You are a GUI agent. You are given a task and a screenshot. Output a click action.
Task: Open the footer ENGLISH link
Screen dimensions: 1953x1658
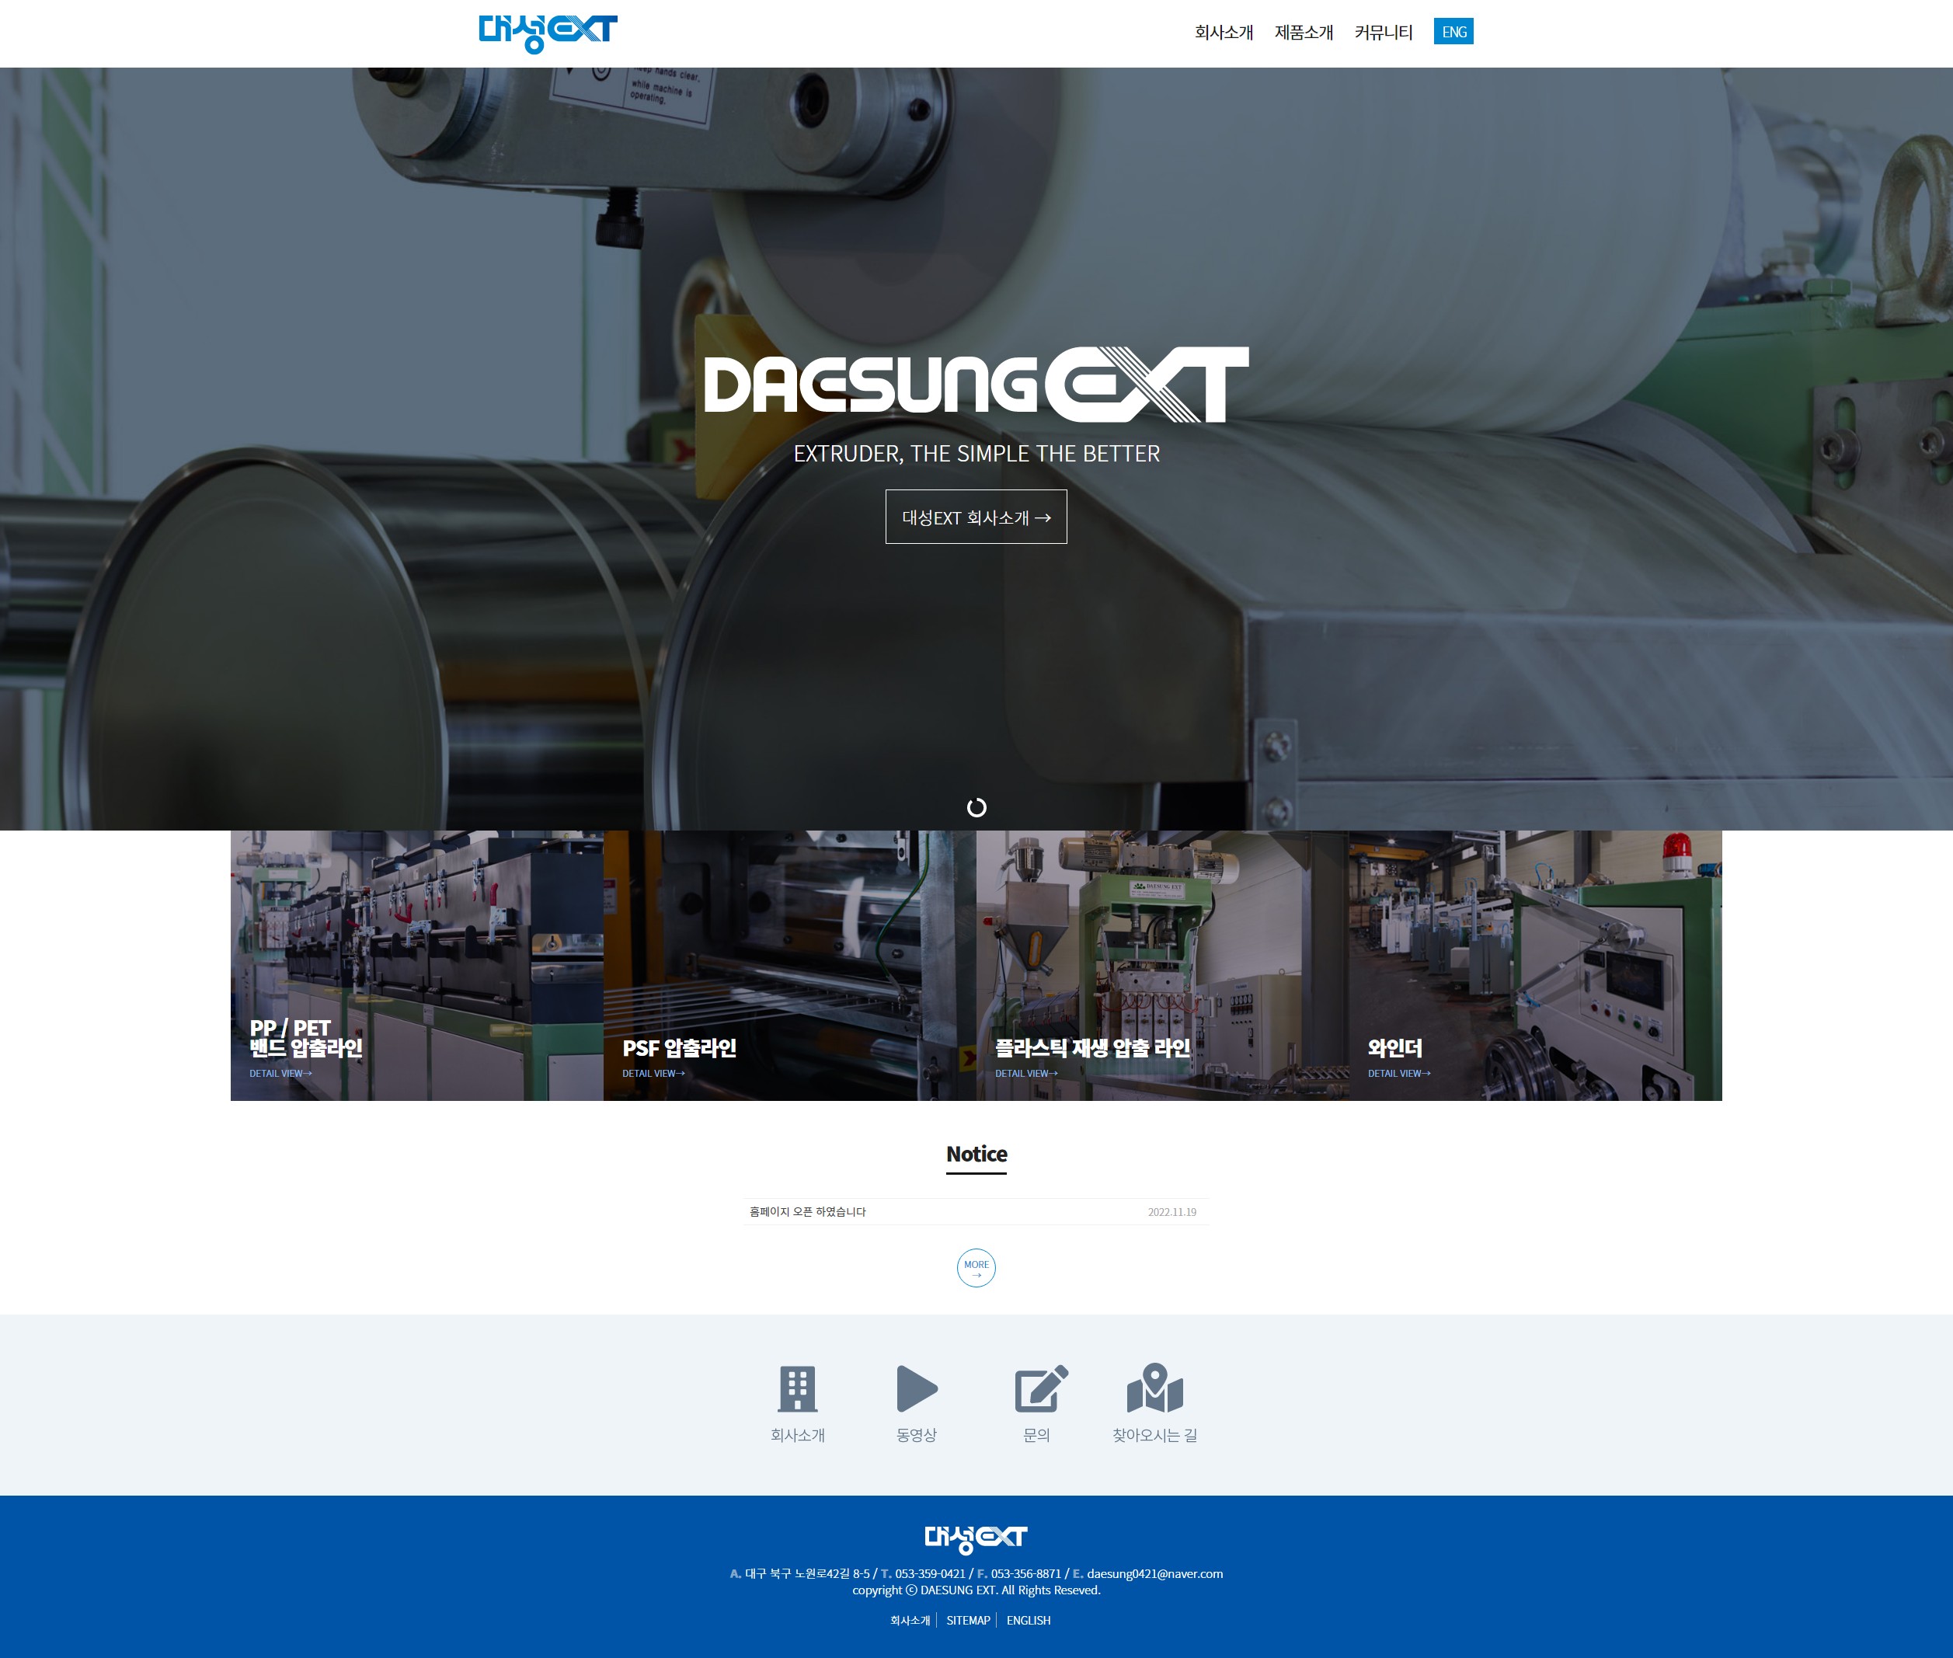pos(1029,1621)
